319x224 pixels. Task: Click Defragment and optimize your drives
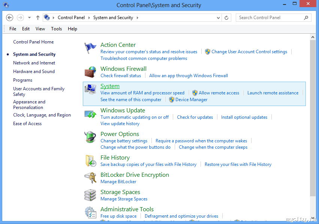click(181, 216)
